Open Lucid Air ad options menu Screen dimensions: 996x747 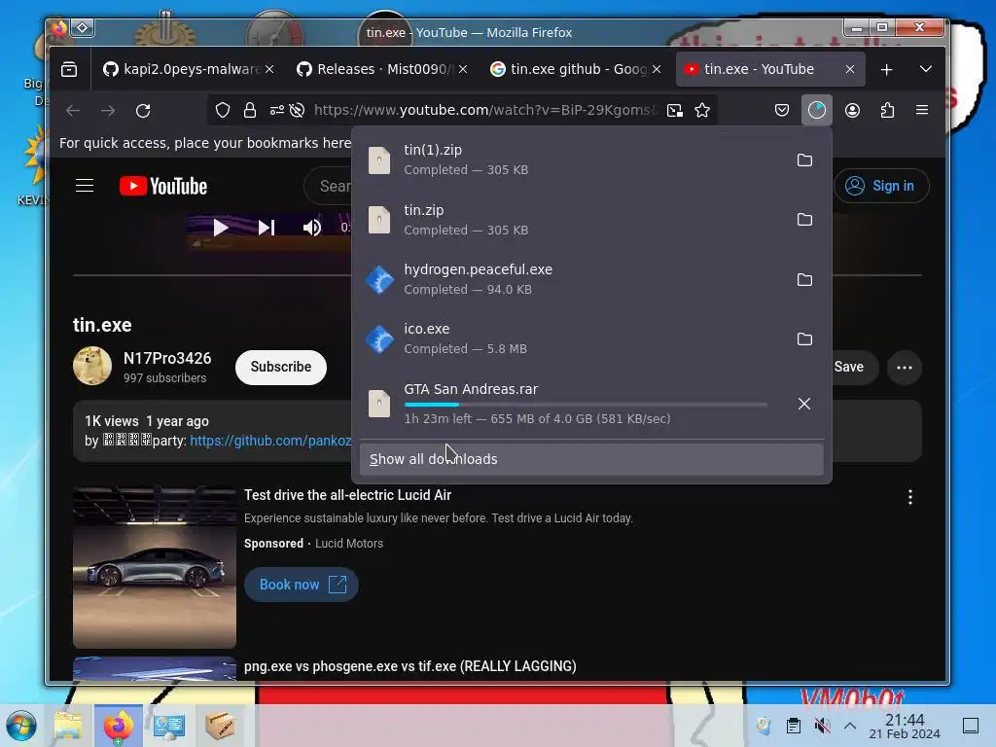pyautogui.click(x=910, y=497)
